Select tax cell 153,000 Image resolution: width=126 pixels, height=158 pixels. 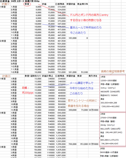click(84, 144)
